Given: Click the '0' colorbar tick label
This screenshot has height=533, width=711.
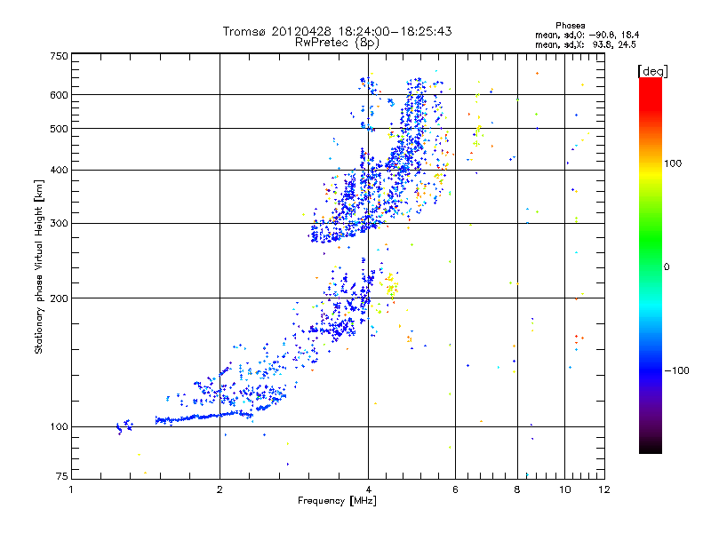Looking at the screenshot, I should click(x=667, y=267).
